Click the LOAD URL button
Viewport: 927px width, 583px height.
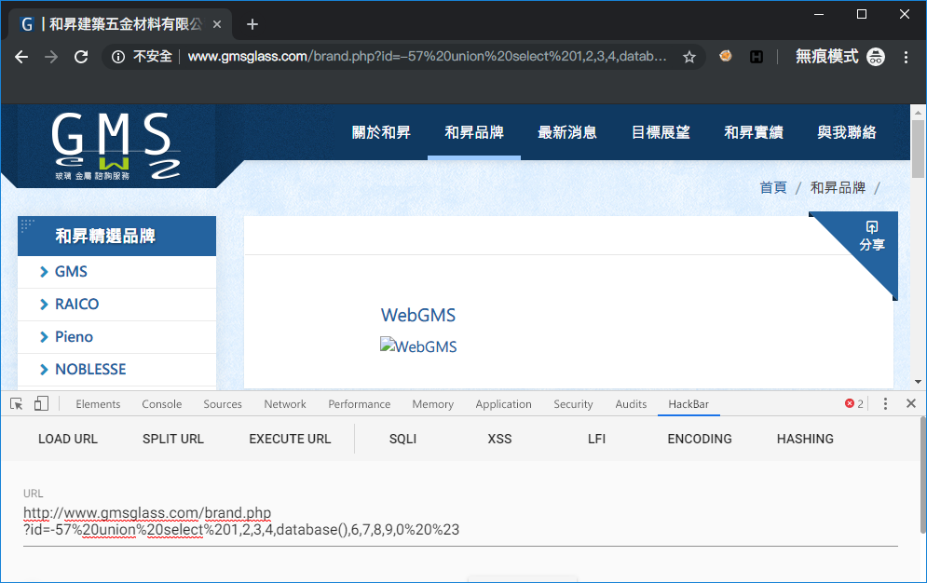[x=67, y=439]
